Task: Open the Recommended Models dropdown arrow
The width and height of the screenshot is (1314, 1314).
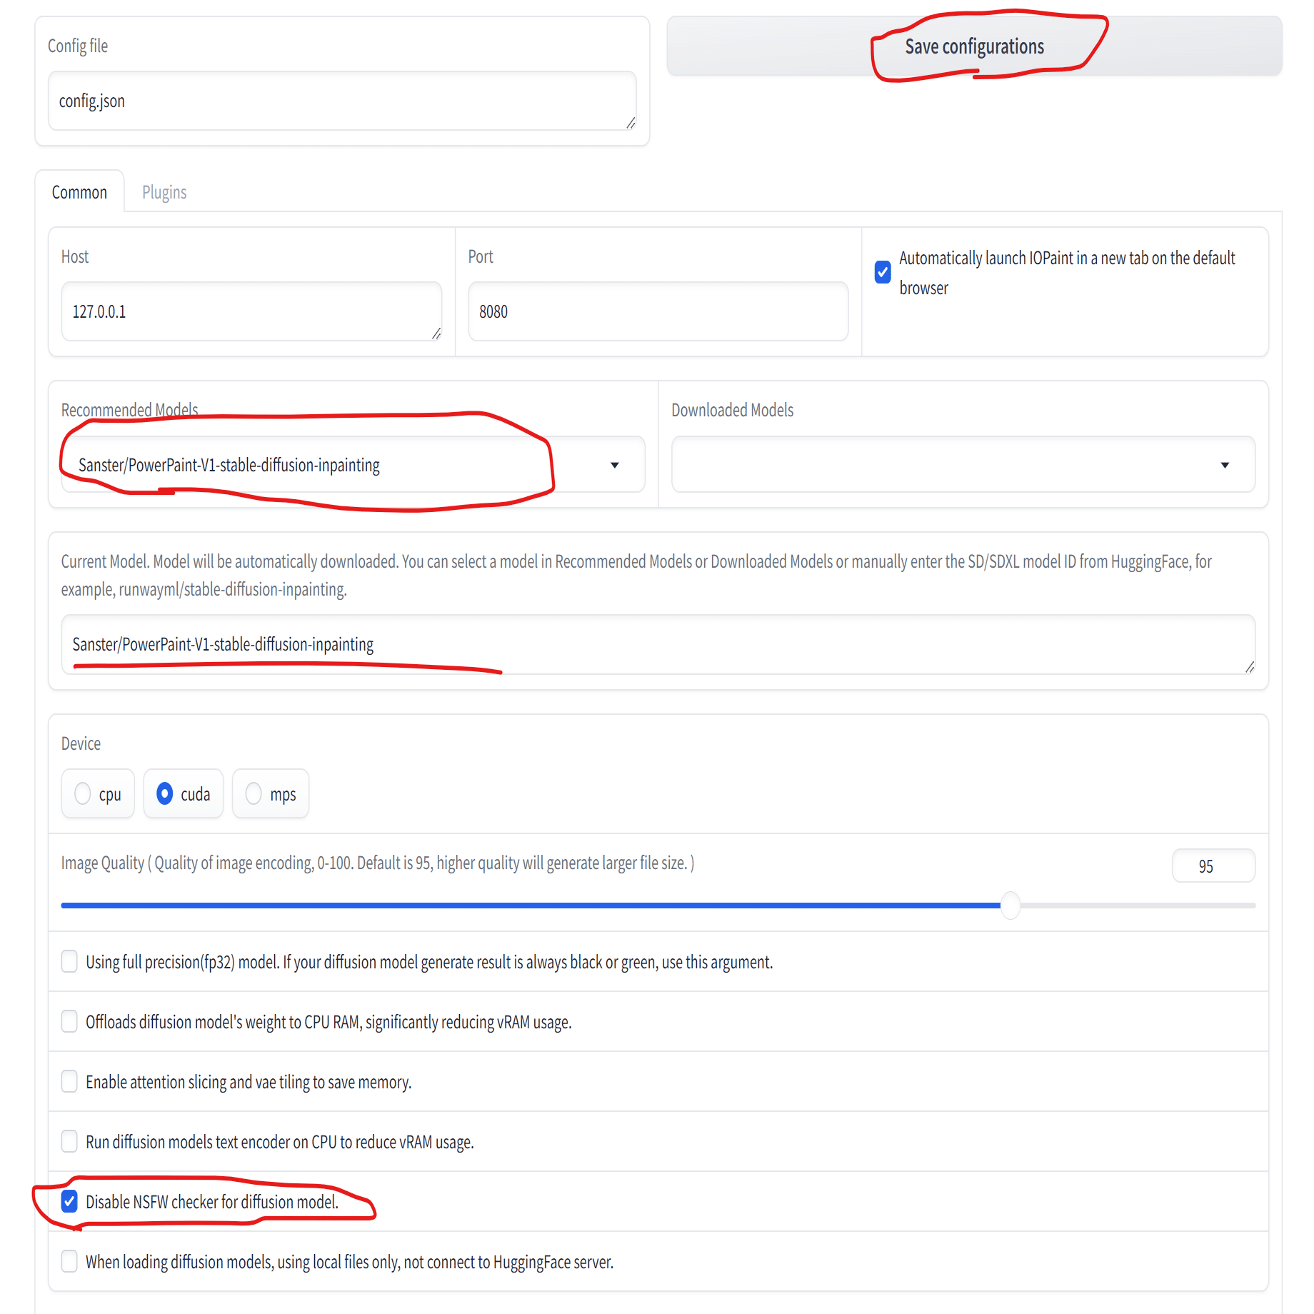Action: point(614,465)
